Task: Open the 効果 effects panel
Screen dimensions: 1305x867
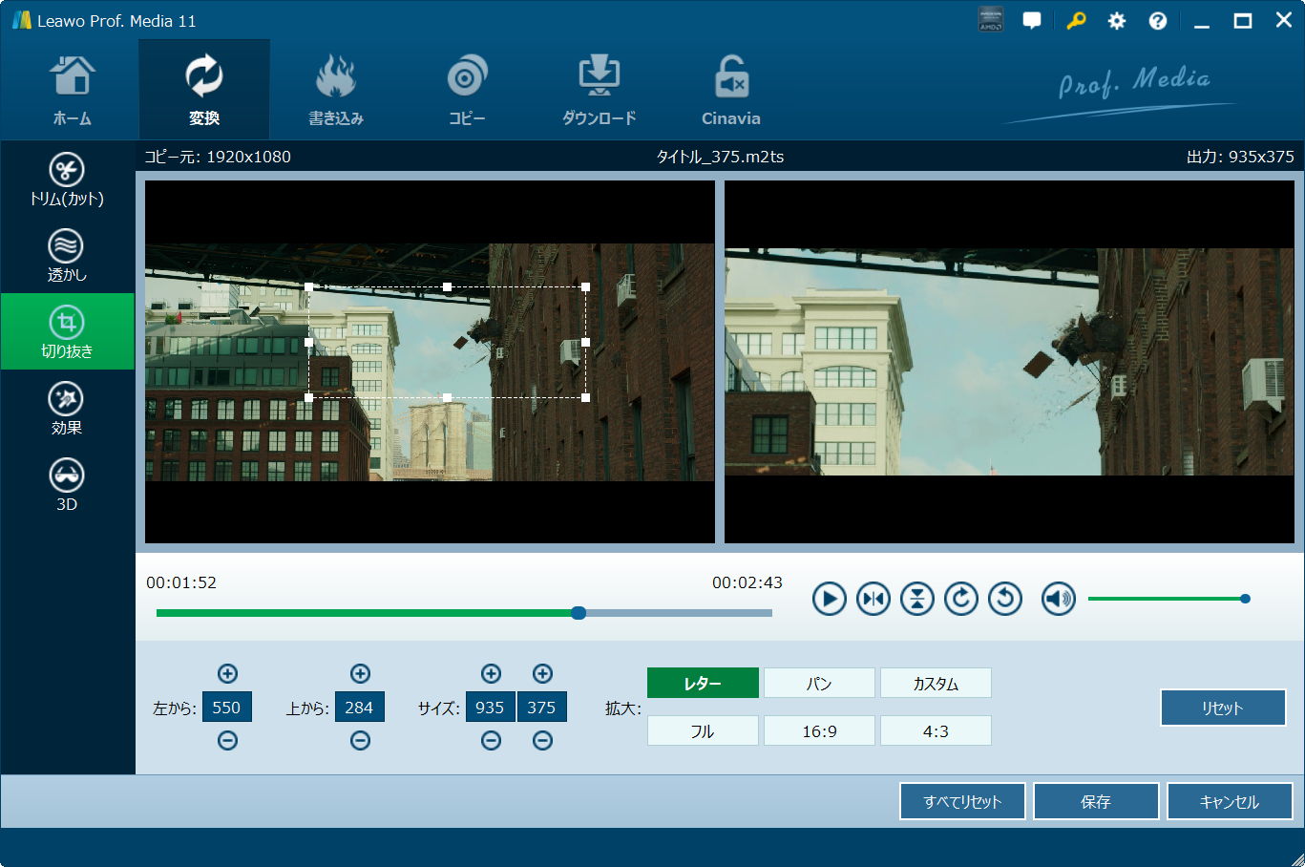Action: pos(67,409)
